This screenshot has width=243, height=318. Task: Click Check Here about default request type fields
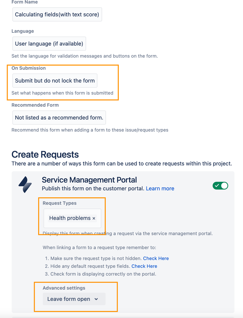tap(144, 266)
